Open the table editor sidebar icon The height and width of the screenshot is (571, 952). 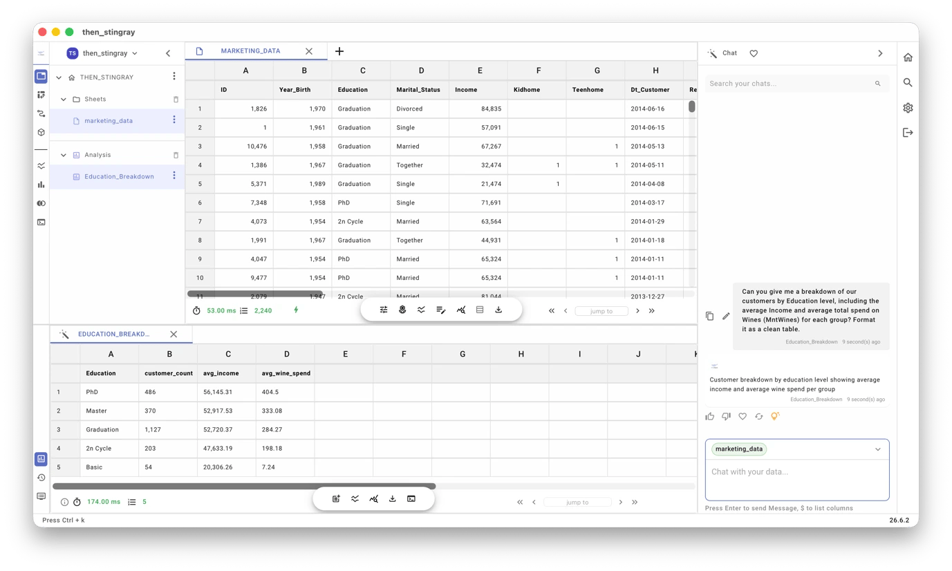pyautogui.click(x=41, y=95)
